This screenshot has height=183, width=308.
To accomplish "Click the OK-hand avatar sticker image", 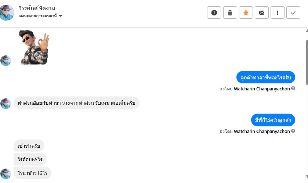I will tap(34, 47).
